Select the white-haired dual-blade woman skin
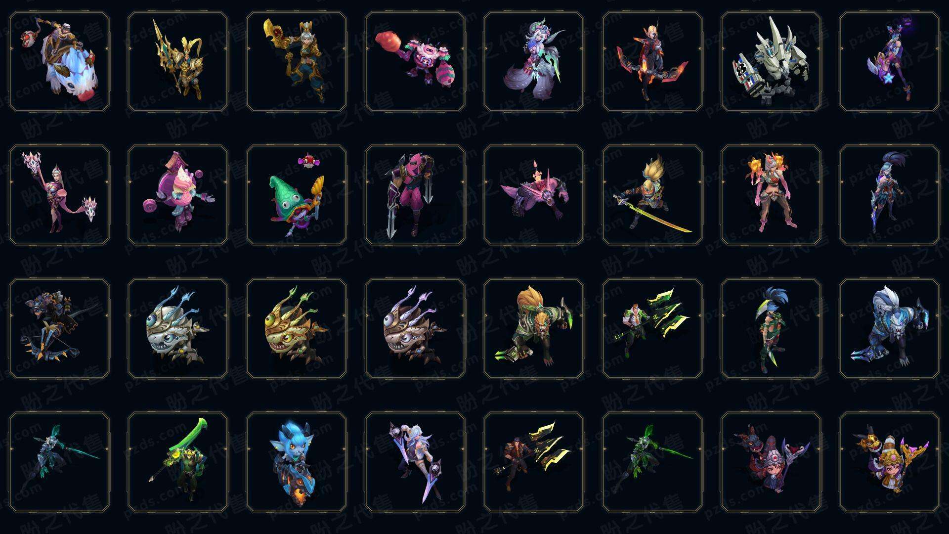 click(415, 462)
